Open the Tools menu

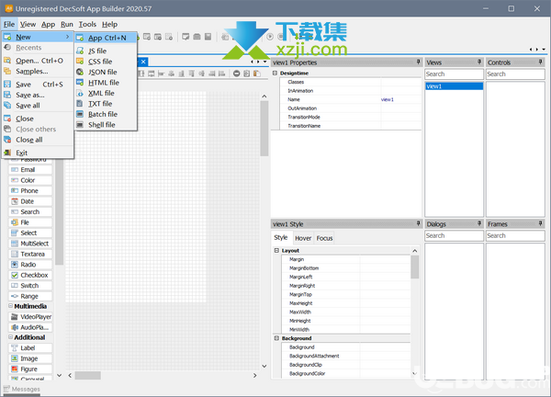[x=87, y=24]
